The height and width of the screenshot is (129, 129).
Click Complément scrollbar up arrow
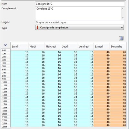[123, 9]
